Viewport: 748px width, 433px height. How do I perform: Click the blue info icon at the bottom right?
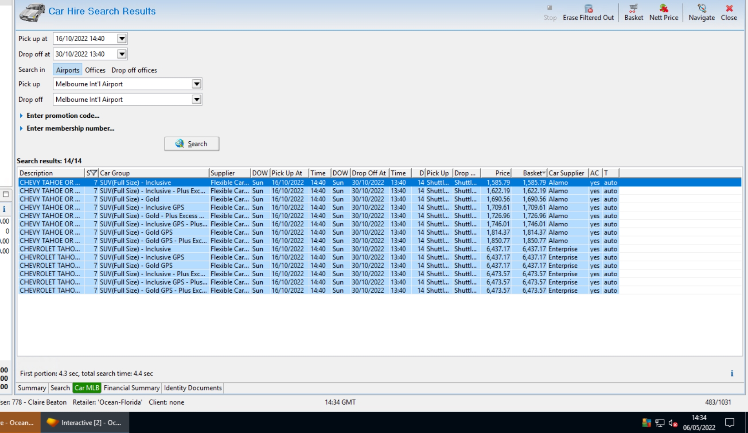732,373
